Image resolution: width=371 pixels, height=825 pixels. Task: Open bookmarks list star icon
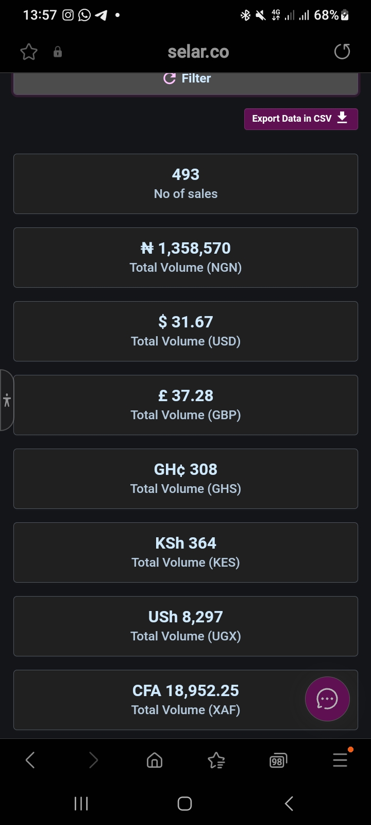(216, 760)
